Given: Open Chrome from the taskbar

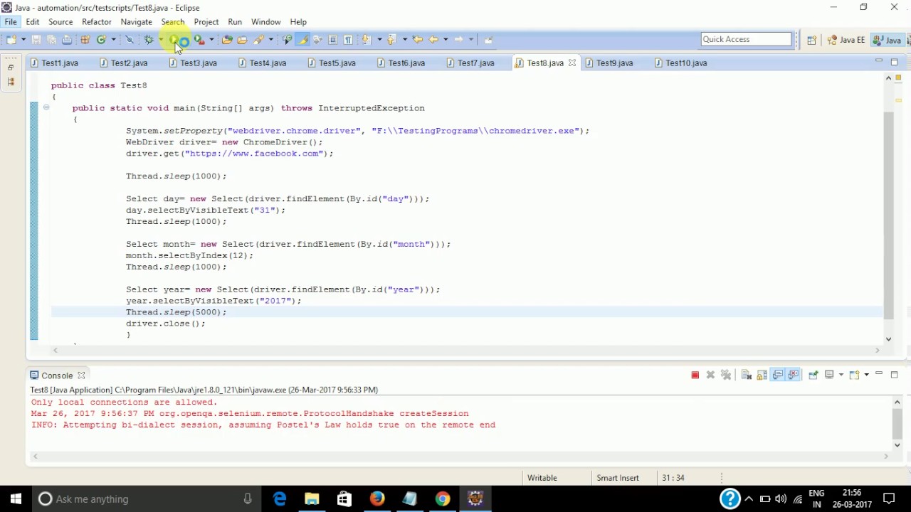Looking at the screenshot, I should click(x=443, y=499).
